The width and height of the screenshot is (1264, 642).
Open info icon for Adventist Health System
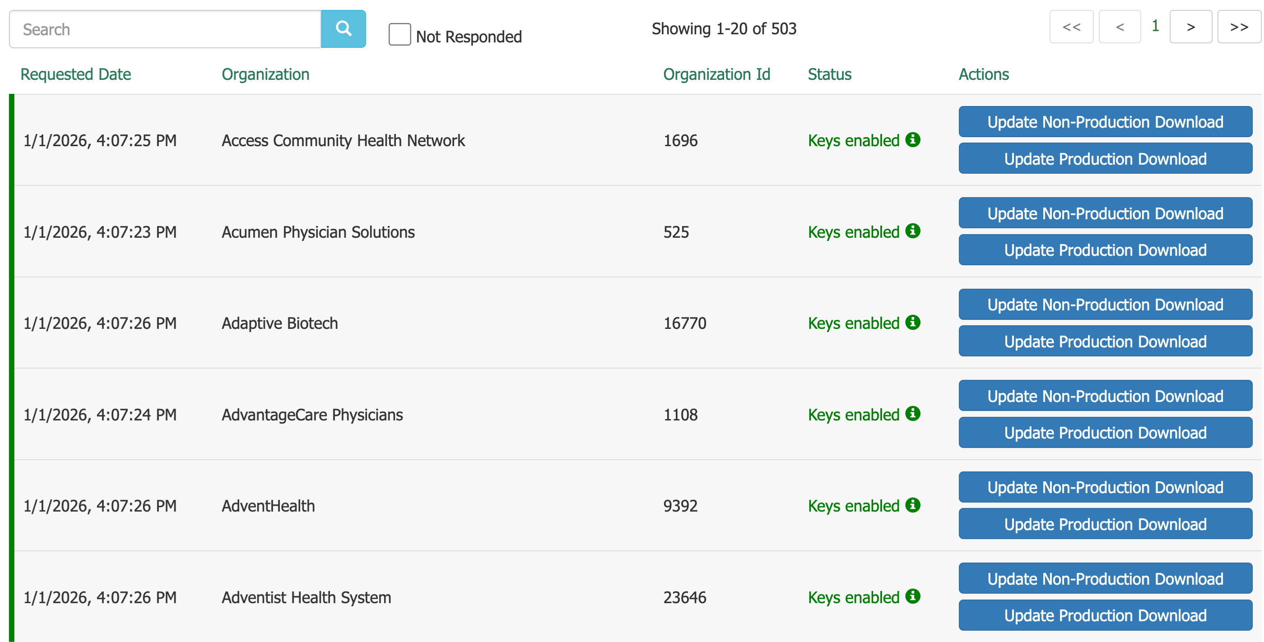pyautogui.click(x=913, y=596)
